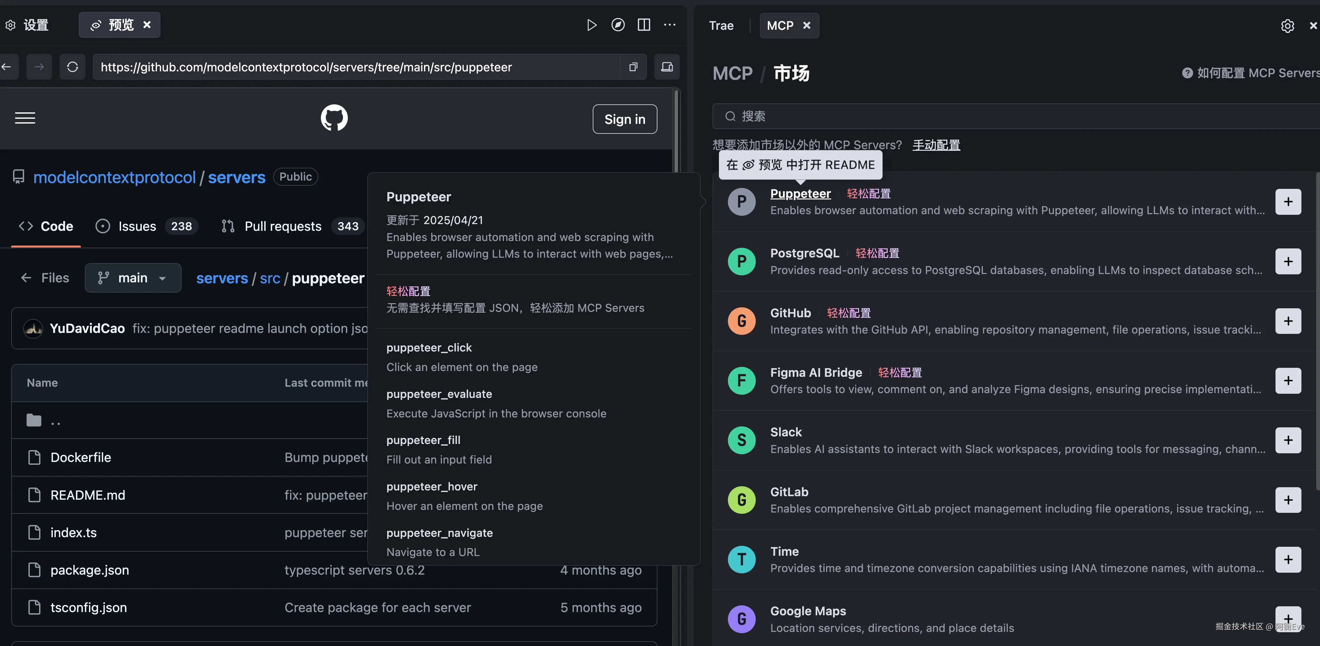Open the more actions ellipsis menu
Screen dimensions: 1320x646
pyautogui.click(x=670, y=25)
